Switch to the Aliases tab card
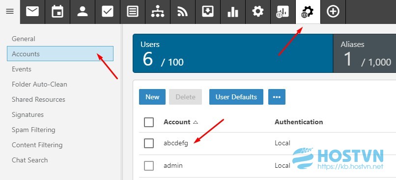The width and height of the screenshot is (396, 180). coord(365,53)
